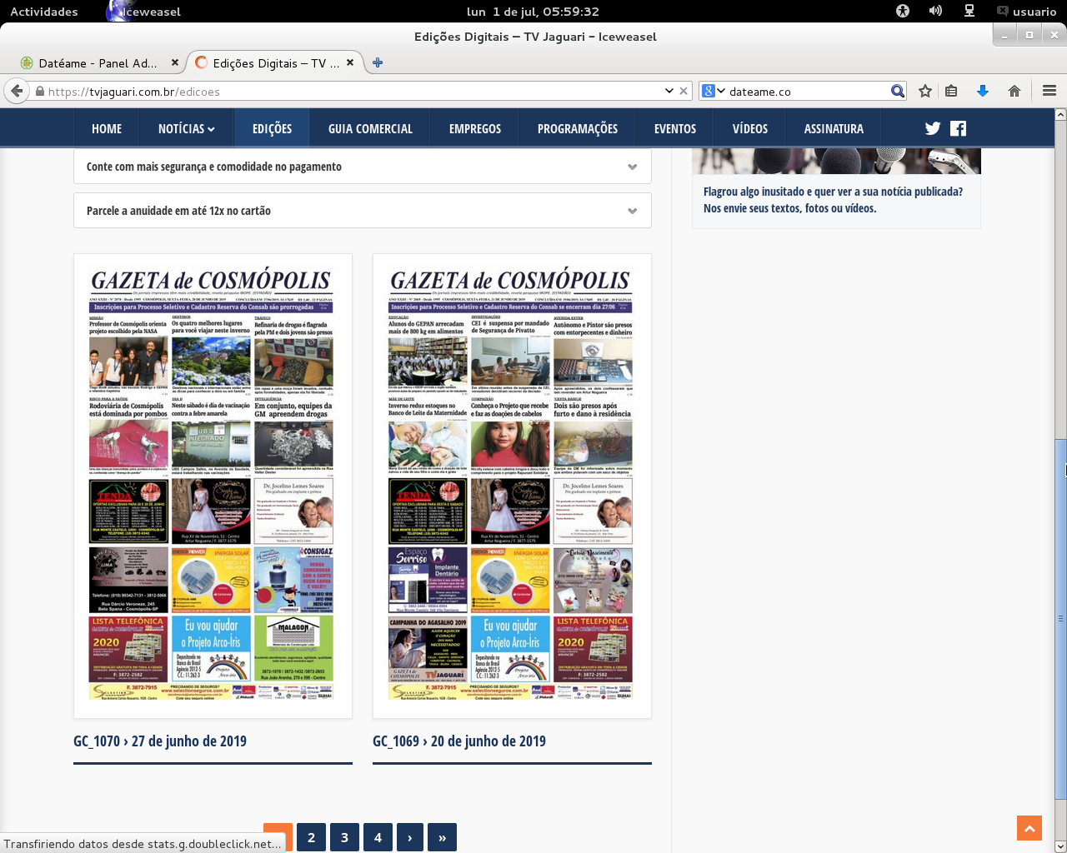Expand 'Conte com mais segurança' accordion
The image size is (1067, 853).
(363, 167)
